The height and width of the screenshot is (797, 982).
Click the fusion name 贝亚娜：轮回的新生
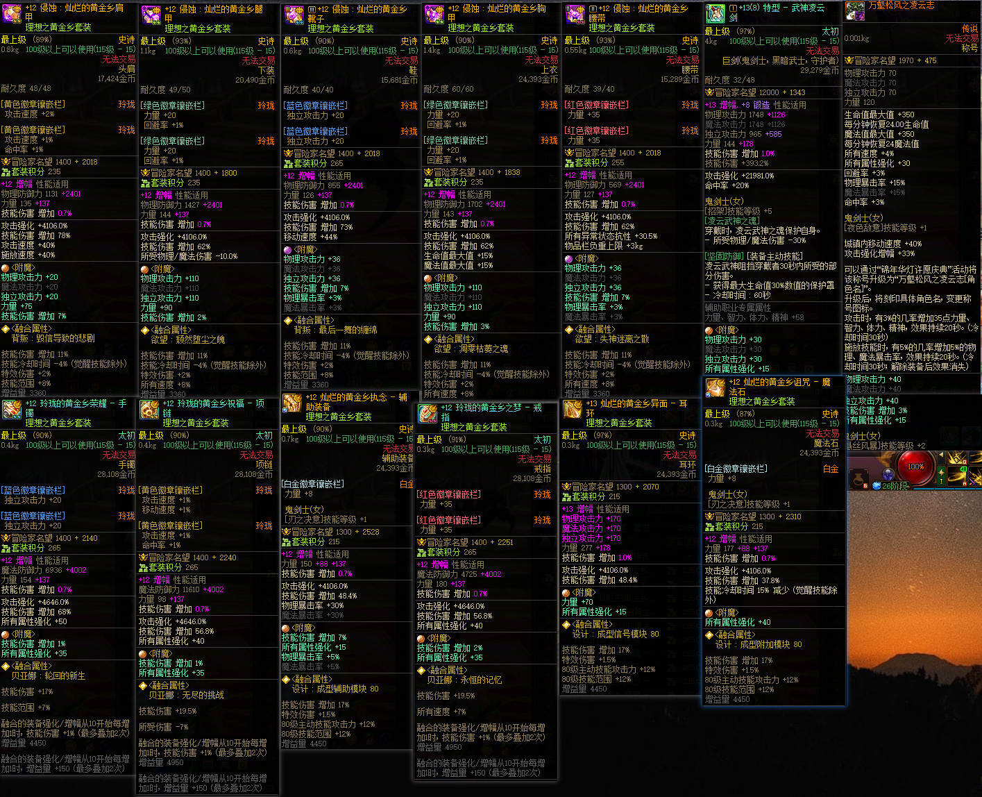49,676
